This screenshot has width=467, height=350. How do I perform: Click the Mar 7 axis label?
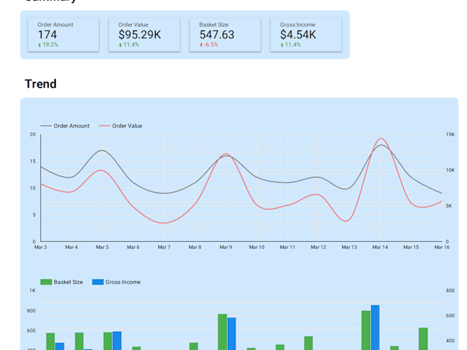[164, 247]
